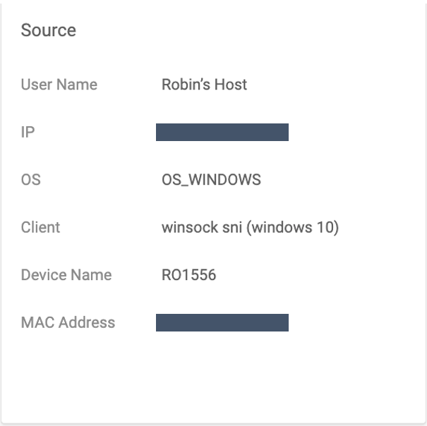Viewport: 427px width, 426px height.
Task: Click the OS field label
Action: click(30, 180)
